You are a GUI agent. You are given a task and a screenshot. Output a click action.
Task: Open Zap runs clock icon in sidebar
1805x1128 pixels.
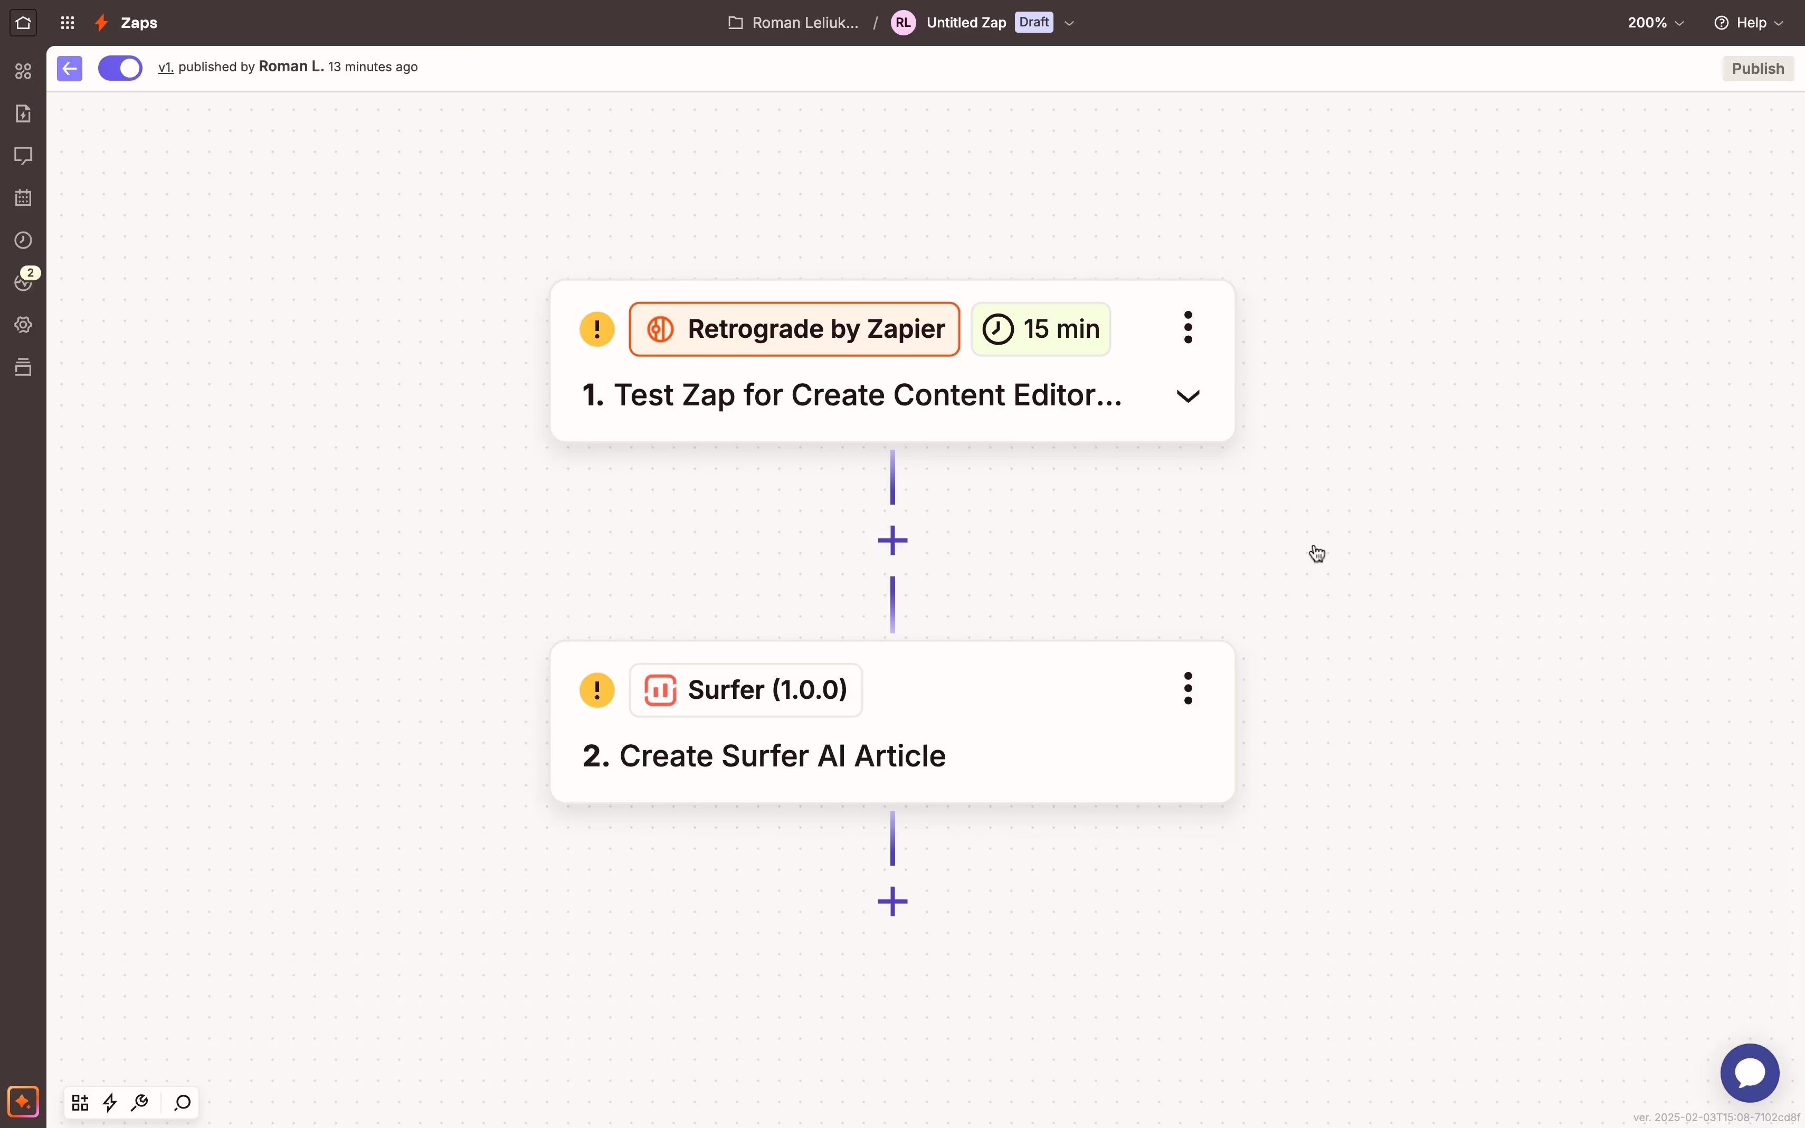23,240
